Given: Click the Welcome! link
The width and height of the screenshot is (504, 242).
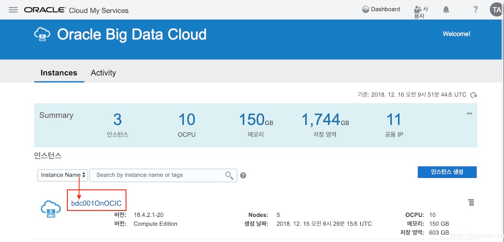Looking at the screenshot, I should coord(456,34).
